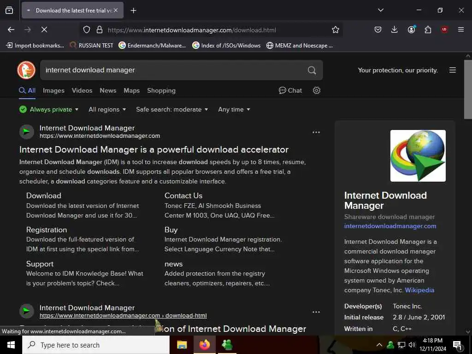Click the padlock site information icon
Screen dimensions: 472x354
(100, 30)
